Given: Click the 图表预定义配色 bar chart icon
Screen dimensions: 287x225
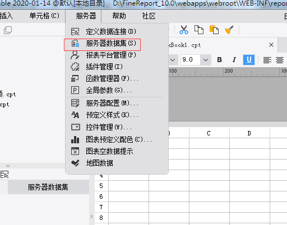Looking at the screenshot, I should [x=75, y=139].
